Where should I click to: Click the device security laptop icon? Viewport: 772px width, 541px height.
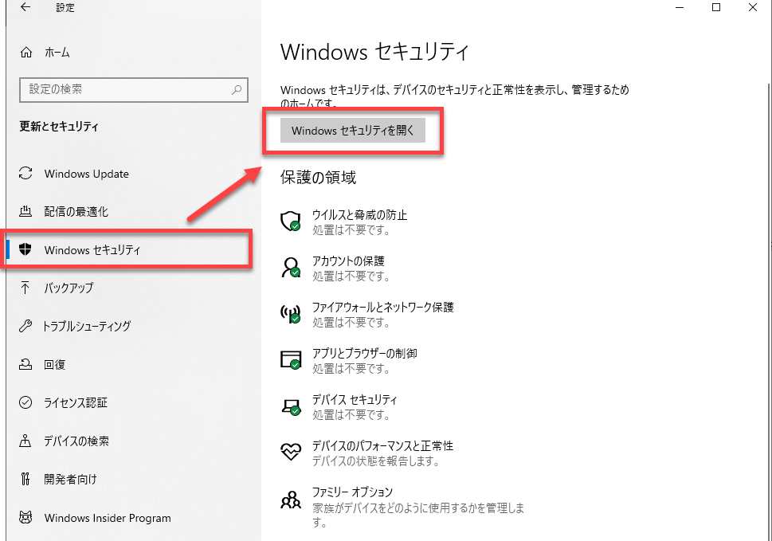coord(291,406)
